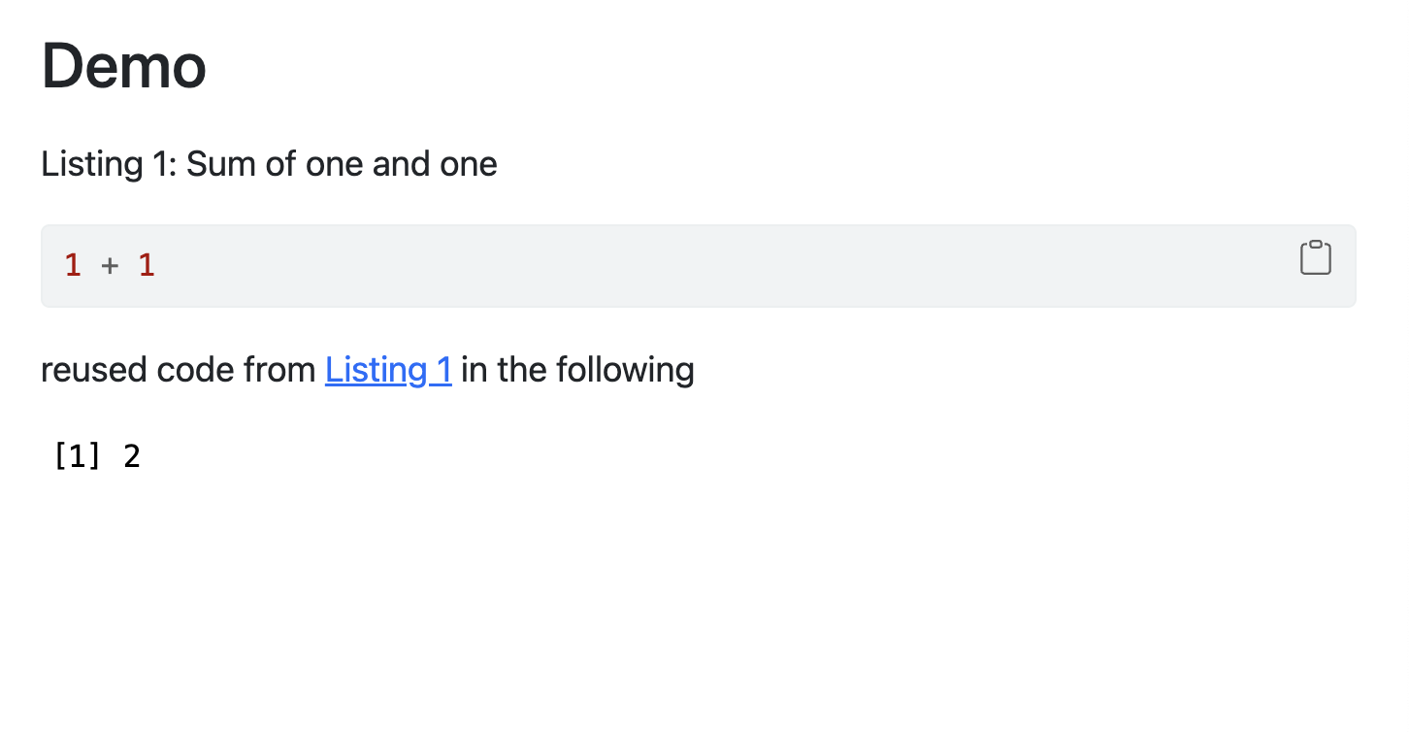Click the [1] index in the output
This screenshot has height=734, width=1409.
pos(78,456)
